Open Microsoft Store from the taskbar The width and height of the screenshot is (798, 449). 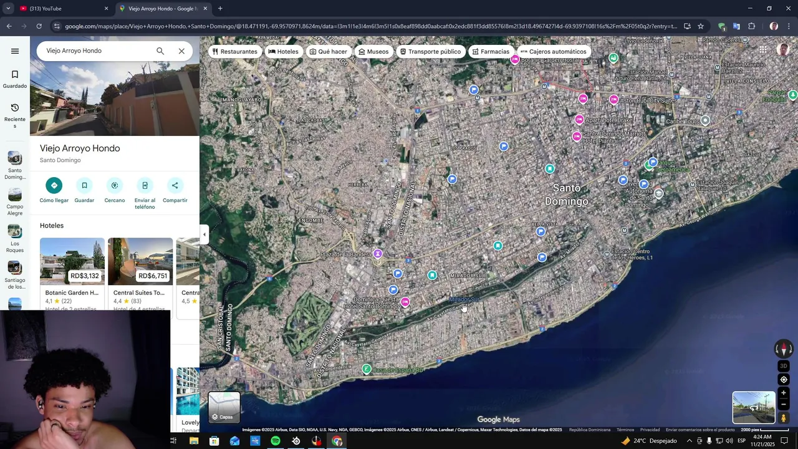pyautogui.click(x=214, y=441)
